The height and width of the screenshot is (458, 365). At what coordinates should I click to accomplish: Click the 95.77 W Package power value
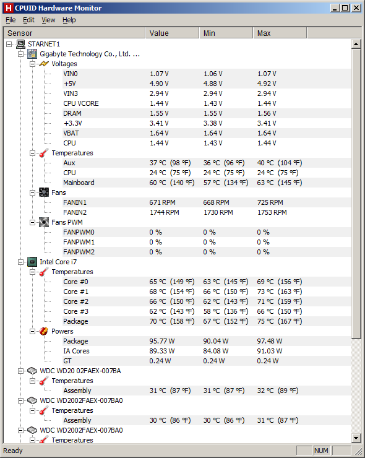click(162, 341)
